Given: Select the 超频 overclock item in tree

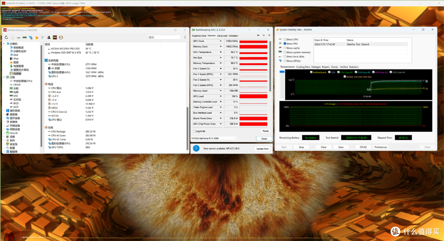Looking at the screenshot, I should pyautogui.click(x=14, y=62).
